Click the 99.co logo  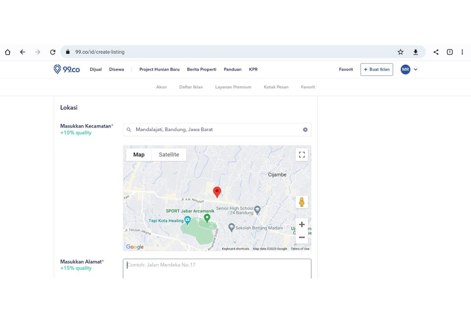(x=67, y=69)
